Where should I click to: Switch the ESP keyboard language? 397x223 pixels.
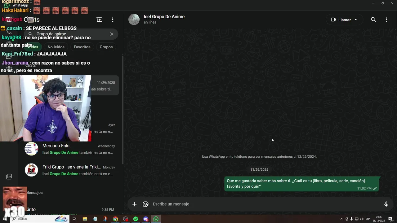(x=368, y=219)
